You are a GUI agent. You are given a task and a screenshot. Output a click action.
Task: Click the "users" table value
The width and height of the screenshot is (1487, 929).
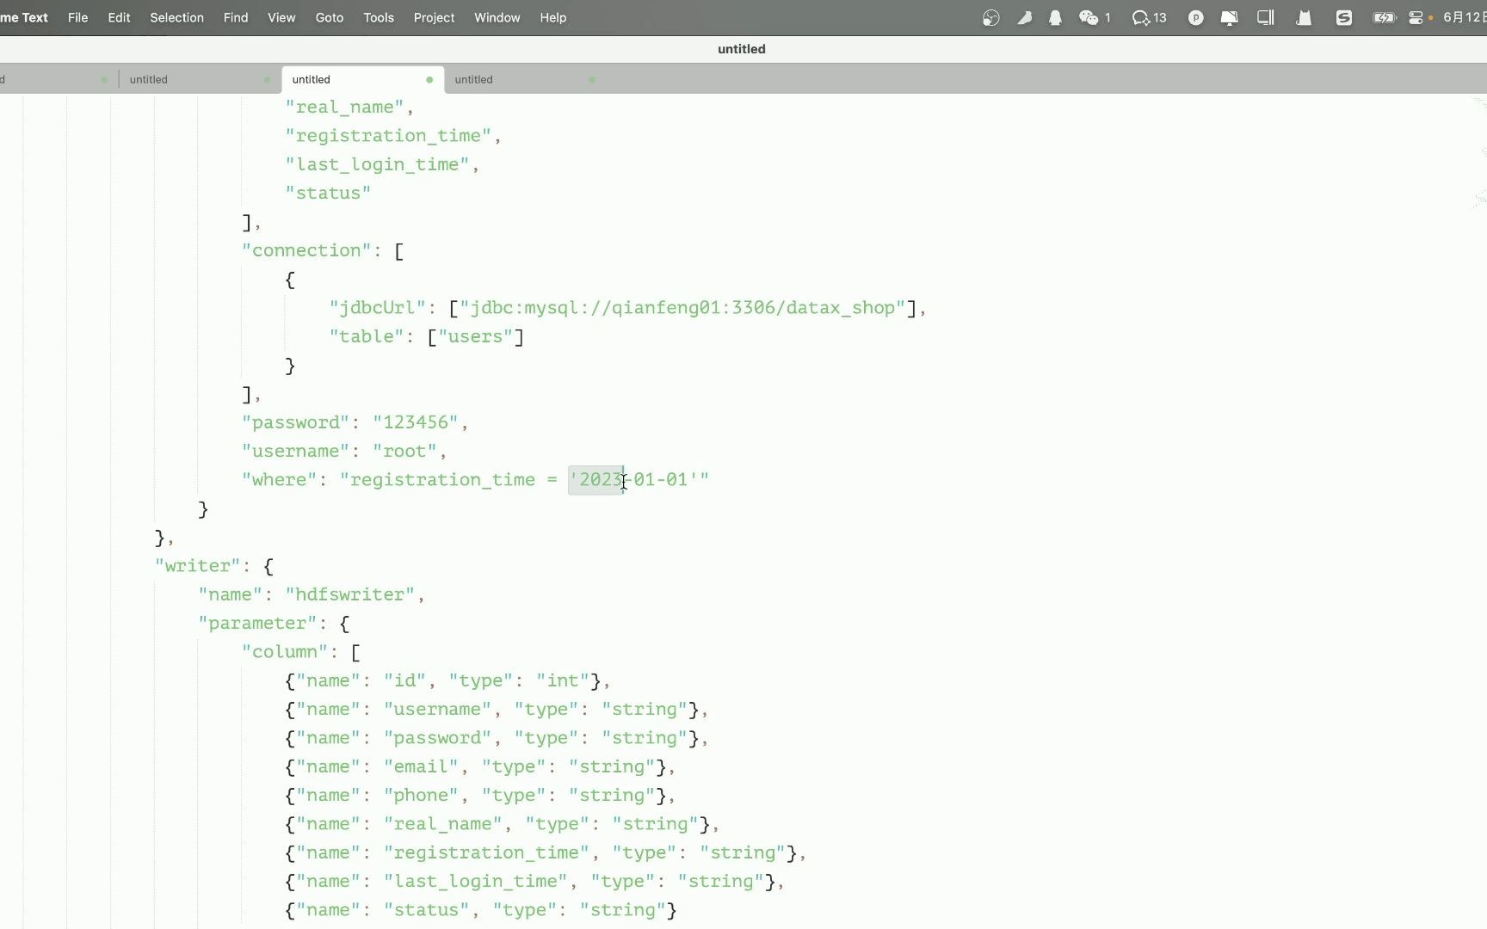[475, 336]
